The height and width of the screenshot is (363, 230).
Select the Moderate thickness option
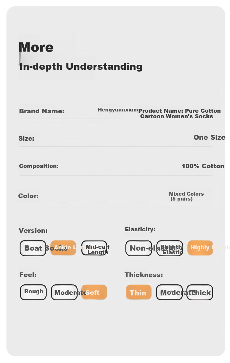pyautogui.click(x=170, y=292)
